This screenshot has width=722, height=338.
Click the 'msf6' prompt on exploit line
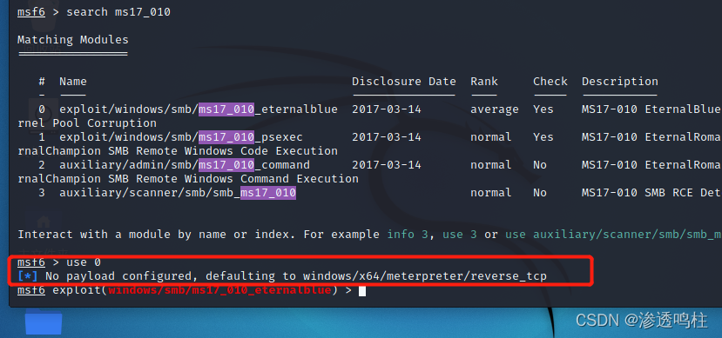pyautogui.click(x=31, y=291)
